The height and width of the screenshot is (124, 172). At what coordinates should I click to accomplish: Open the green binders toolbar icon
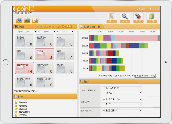pyautogui.click(x=152, y=18)
